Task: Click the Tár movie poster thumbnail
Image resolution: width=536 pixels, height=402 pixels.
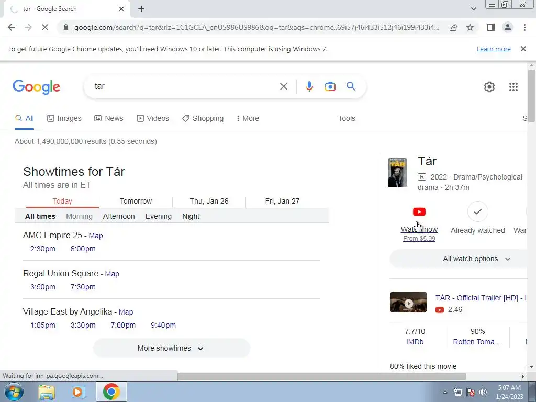Action: pyautogui.click(x=398, y=173)
